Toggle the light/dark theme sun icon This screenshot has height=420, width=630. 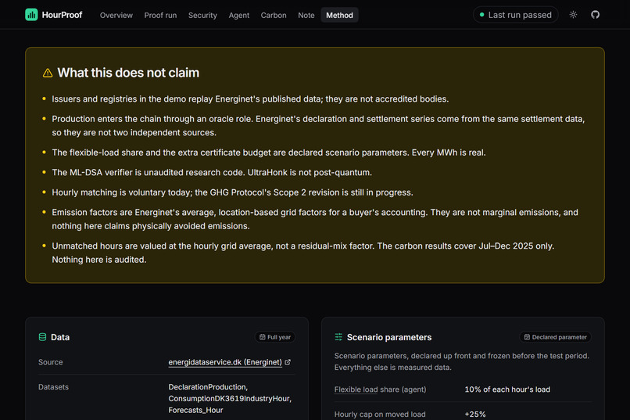tap(574, 15)
